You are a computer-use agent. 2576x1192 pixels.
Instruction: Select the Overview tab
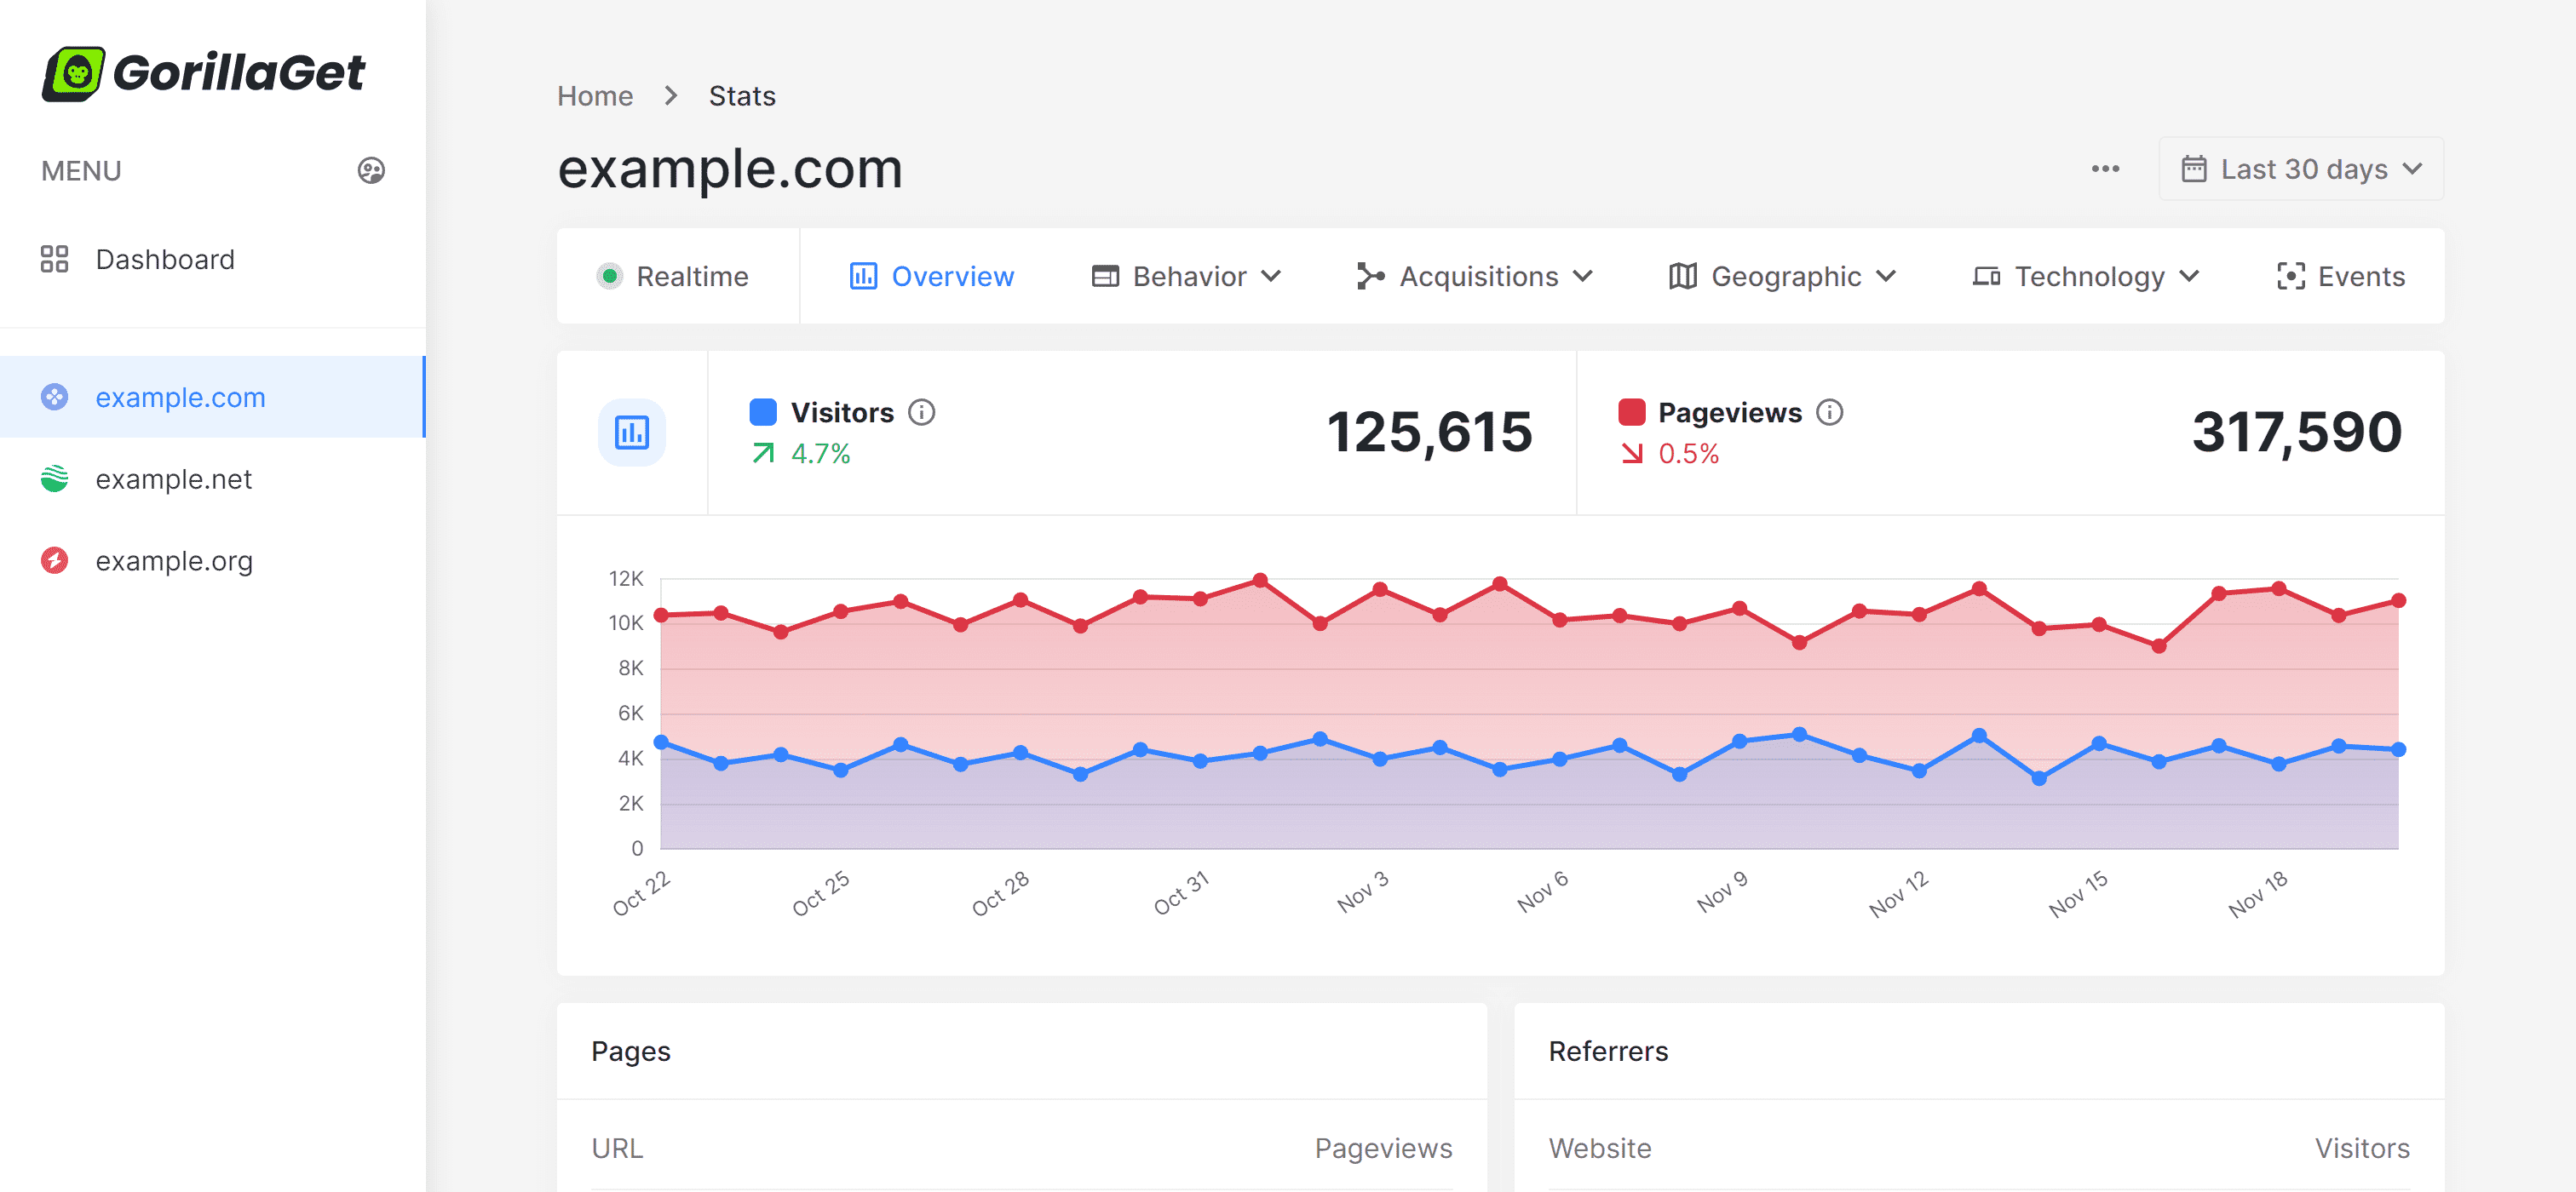[x=931, y=276]
